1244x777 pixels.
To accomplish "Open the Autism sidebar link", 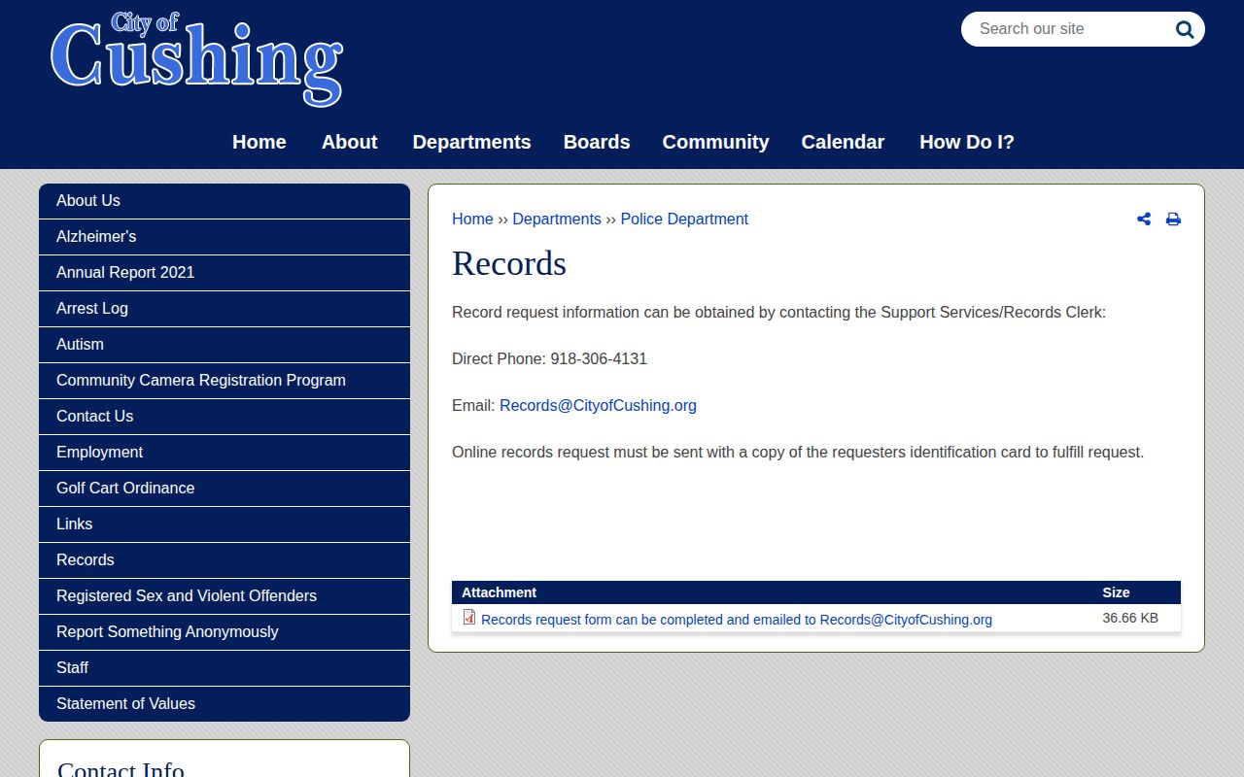I will coord(225,345).
